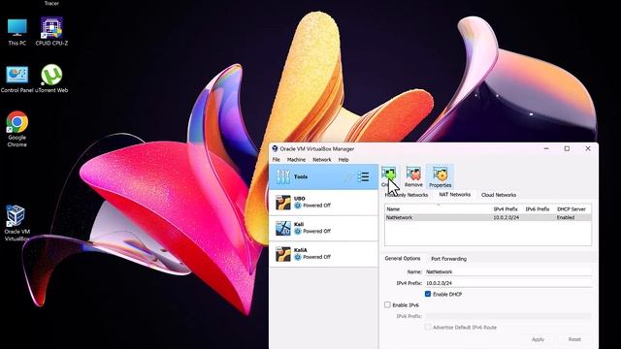Click KaliA's Powered Off status icon
Screen dimensions: 621x349
point(298,257)
